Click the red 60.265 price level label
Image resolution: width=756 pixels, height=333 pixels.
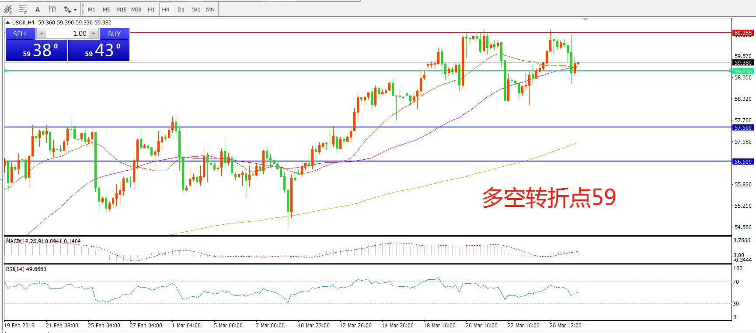click(742, 33)
